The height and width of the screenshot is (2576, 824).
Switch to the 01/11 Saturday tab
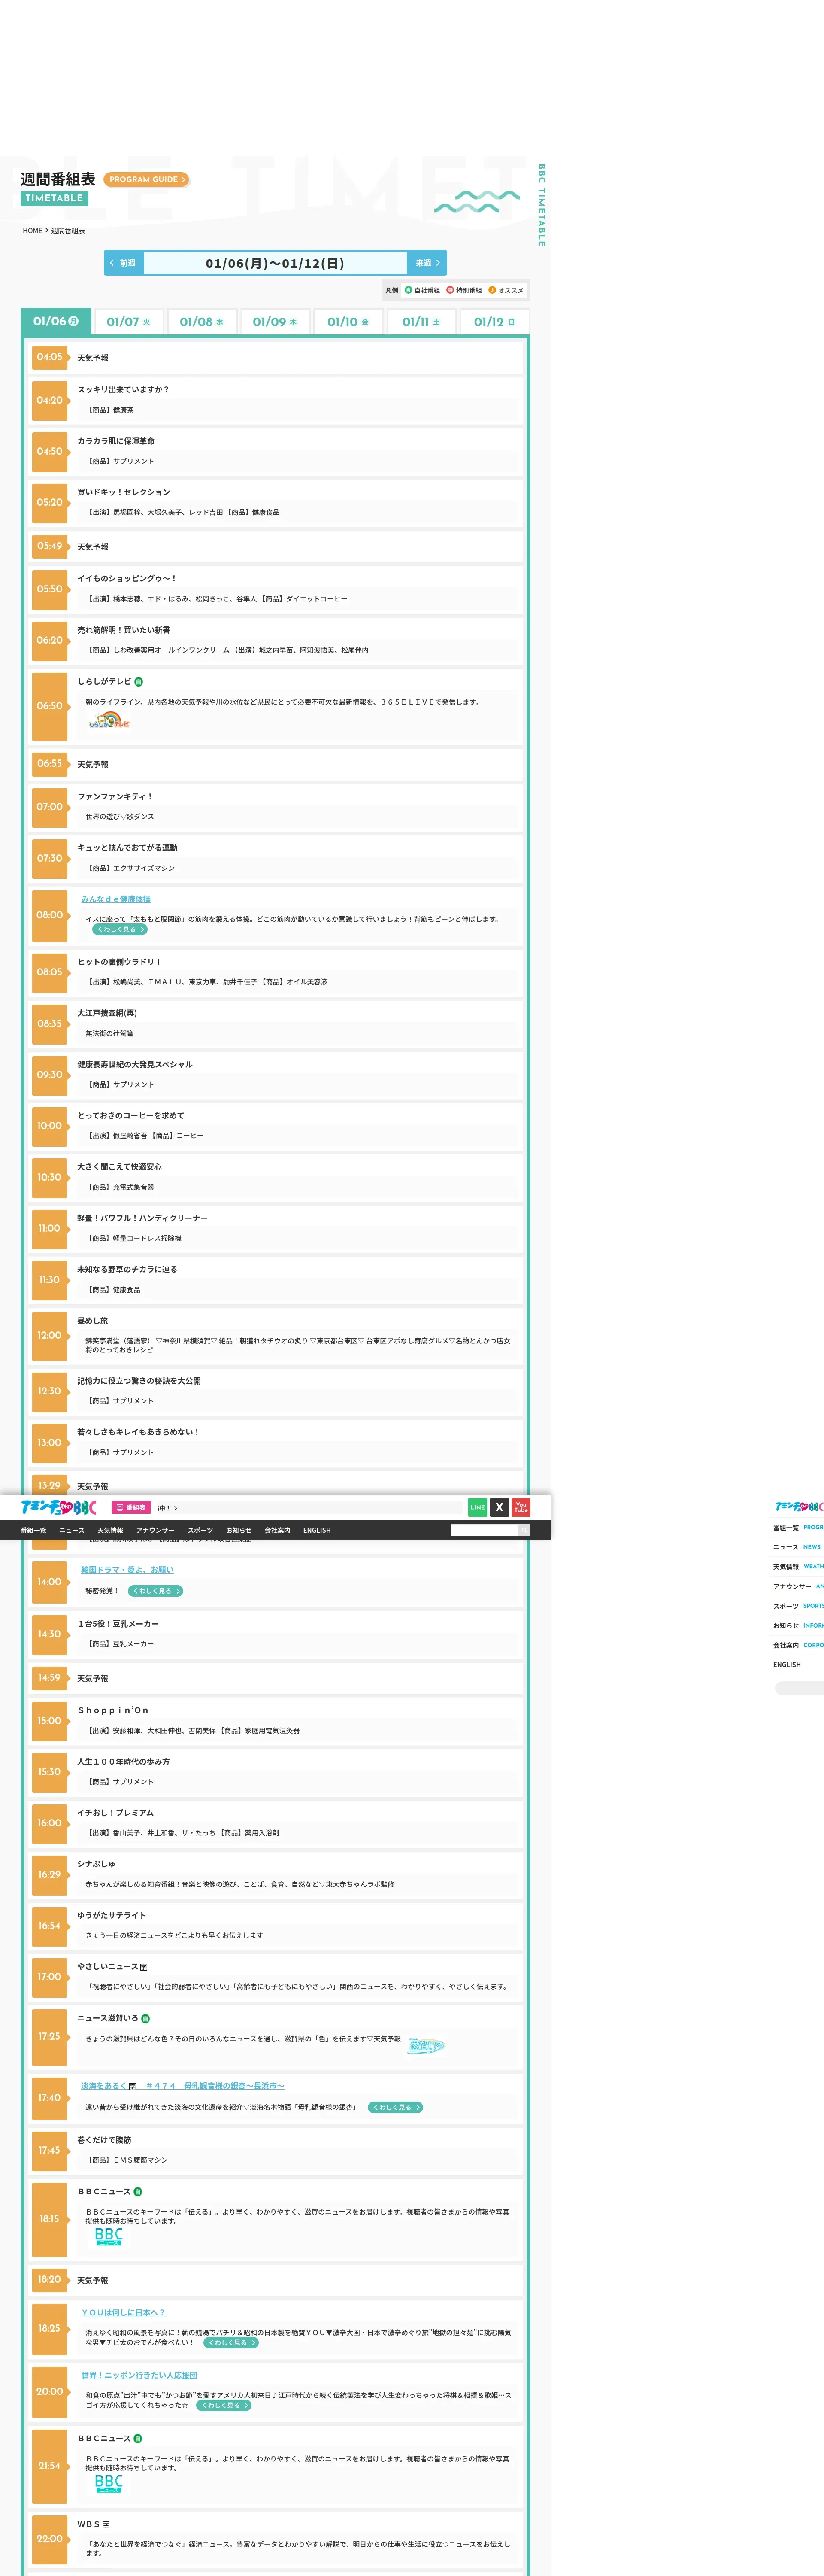[x=421, y=322]
